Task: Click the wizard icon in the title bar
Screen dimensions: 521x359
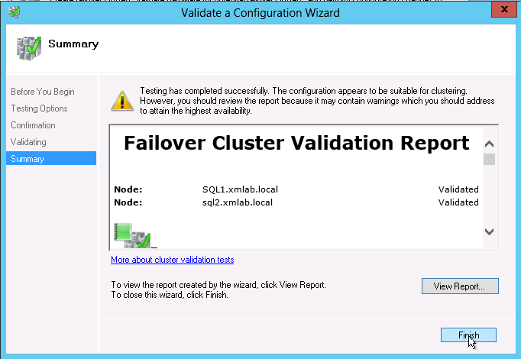Action: pos(13,11)
